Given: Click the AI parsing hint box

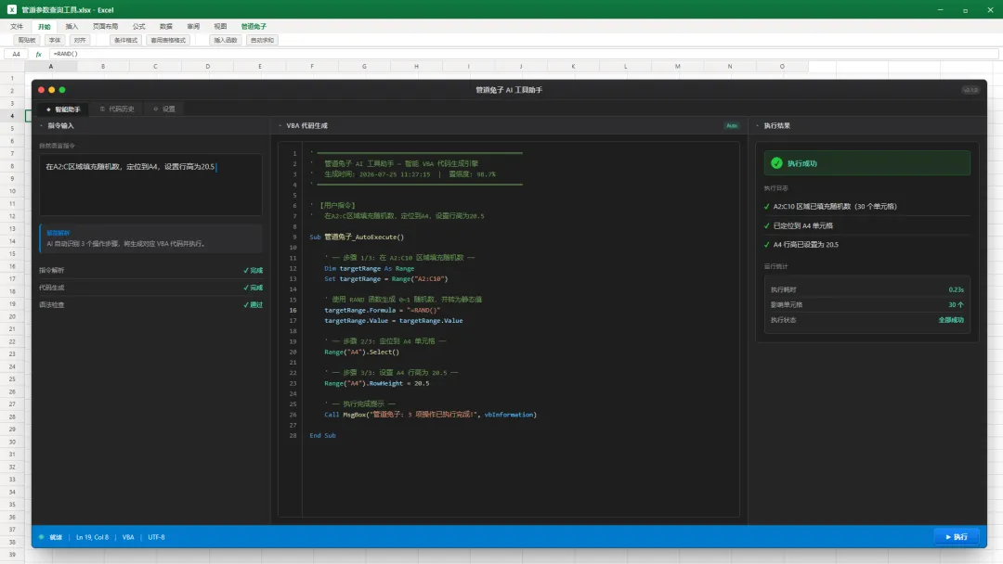Looking at the screenshot, I should (151, 239).
